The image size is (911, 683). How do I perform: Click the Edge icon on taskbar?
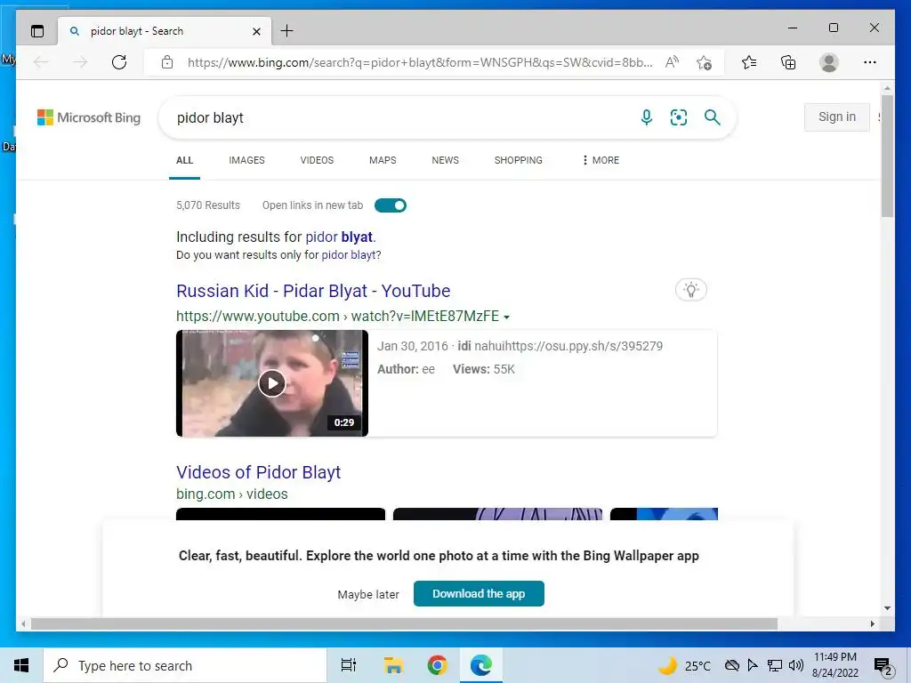point(481,665)
